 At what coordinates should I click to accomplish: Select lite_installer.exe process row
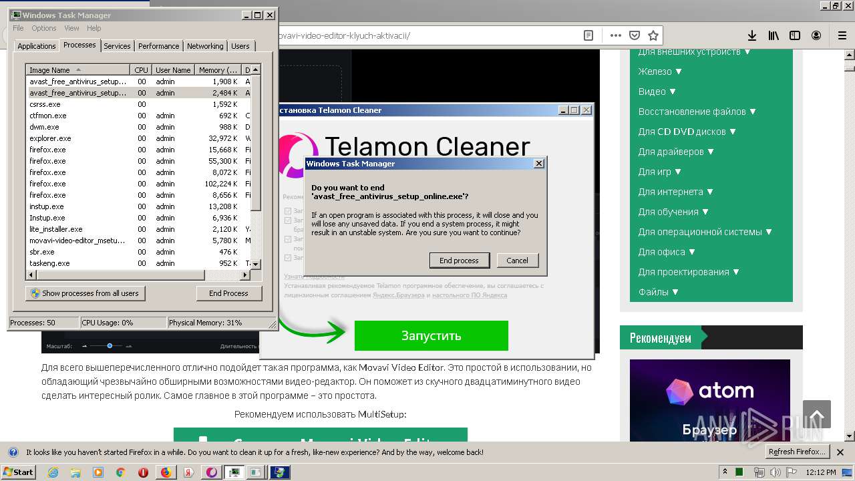(139, 229)
